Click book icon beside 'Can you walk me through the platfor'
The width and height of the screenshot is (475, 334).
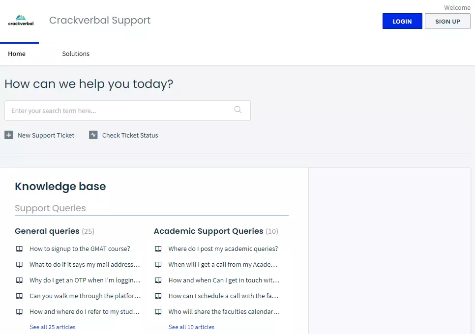pyautogui.click(x=19, y=296)
